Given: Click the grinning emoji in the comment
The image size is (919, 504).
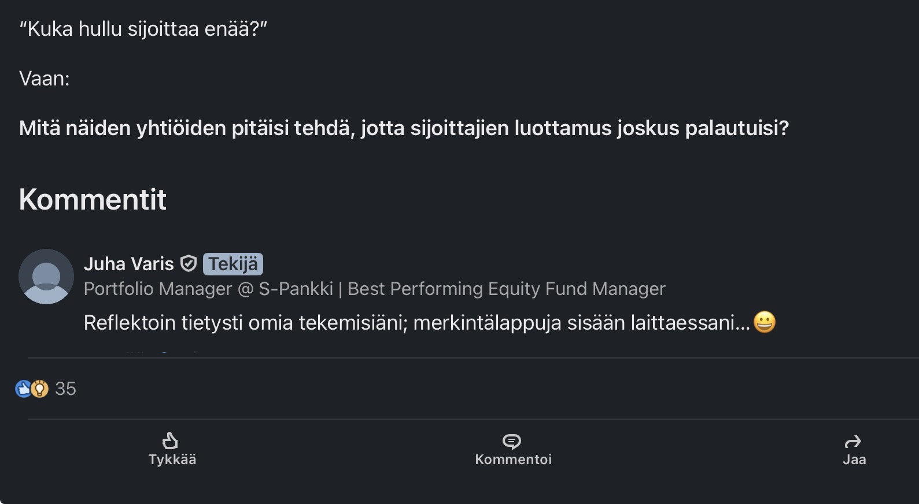Looking at the screenshot, I should [764, 322].
